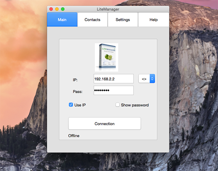The height and width of the screenshot is (171, 218).
Task: Open the Help tab
Action: point(153,20)
